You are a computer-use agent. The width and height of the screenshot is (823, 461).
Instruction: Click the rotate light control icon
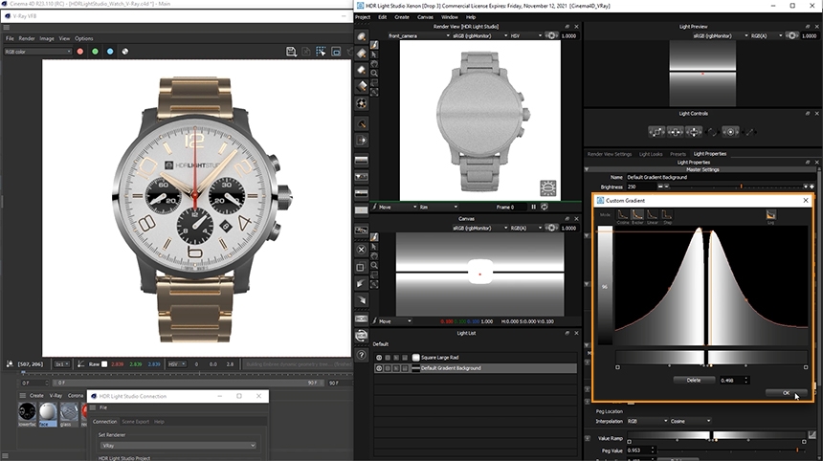pyautogui.click(x=712, y=132)
